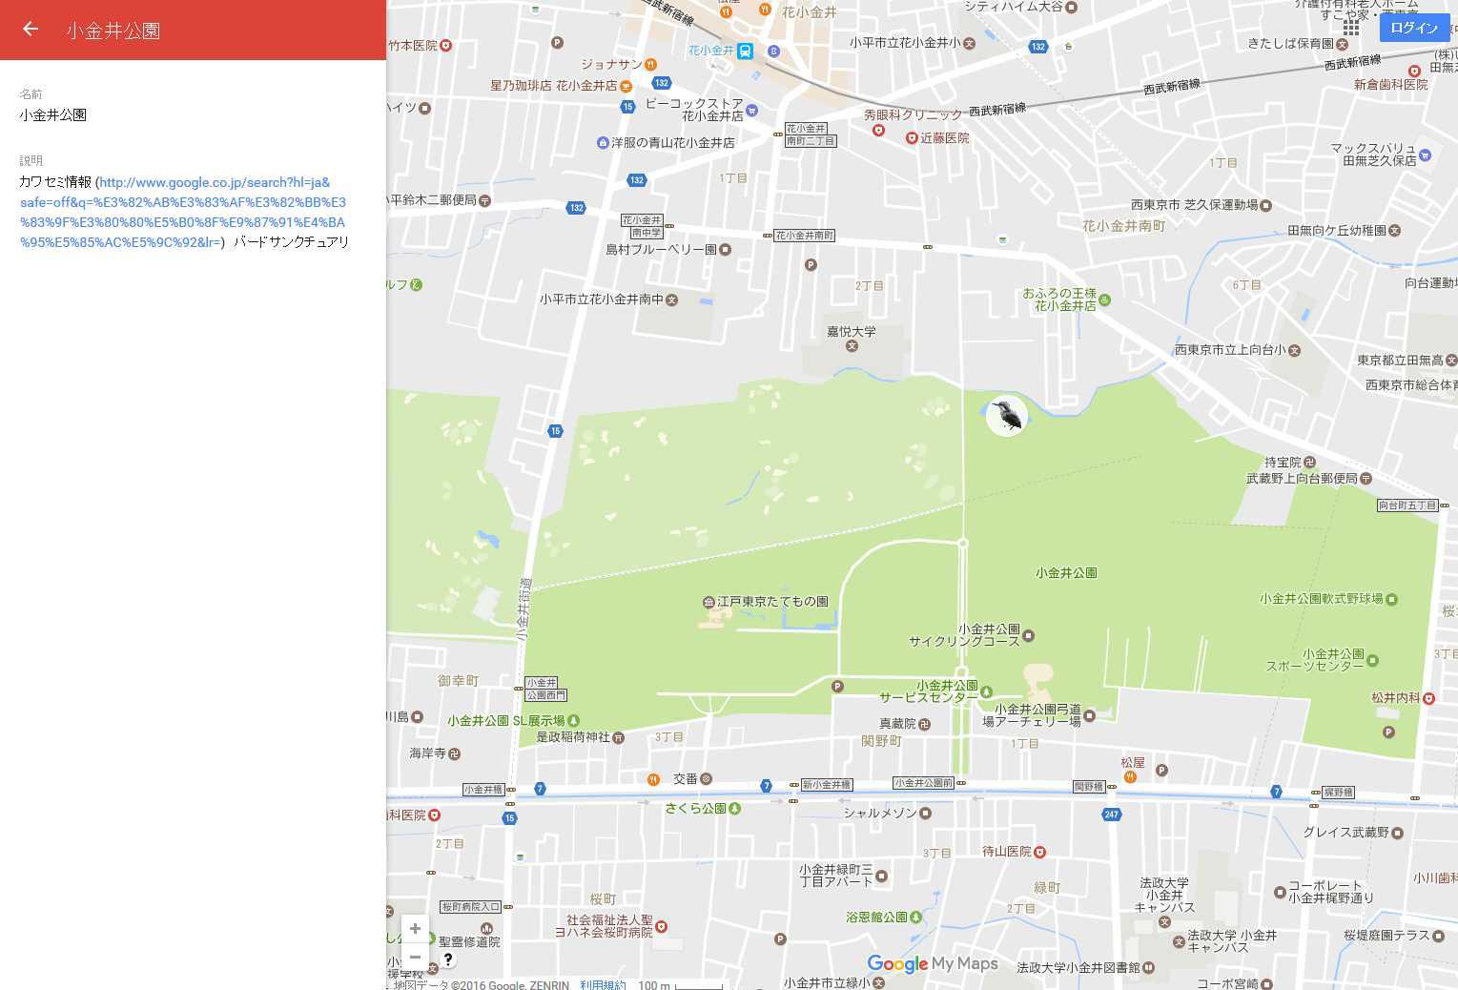Click the 江戸東京たてもの園 museum icon
1458x990 pixels.
point(708,602)
